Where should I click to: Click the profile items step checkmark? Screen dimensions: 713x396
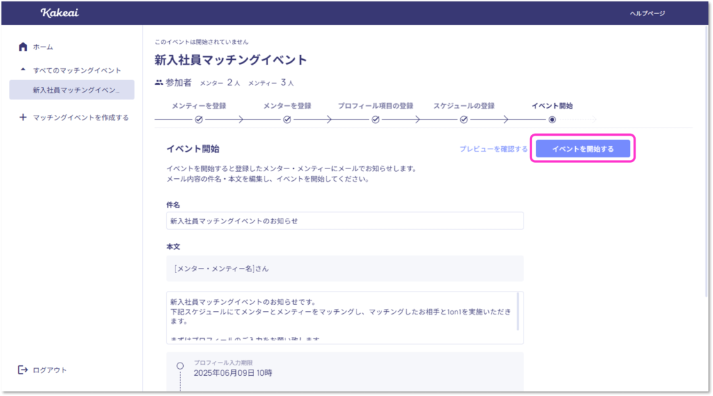coord(375,119)
